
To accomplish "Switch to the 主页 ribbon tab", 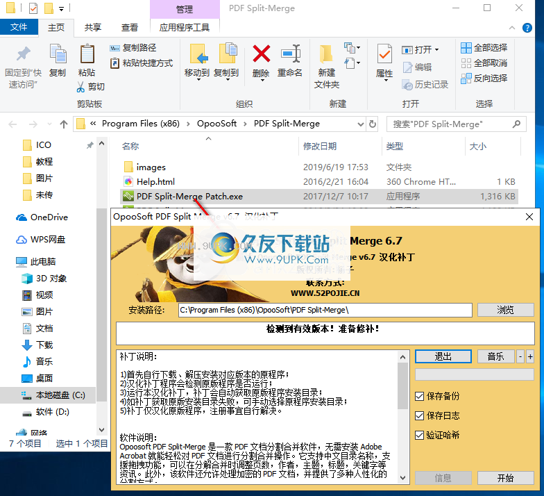I will (x=56, y=28).
